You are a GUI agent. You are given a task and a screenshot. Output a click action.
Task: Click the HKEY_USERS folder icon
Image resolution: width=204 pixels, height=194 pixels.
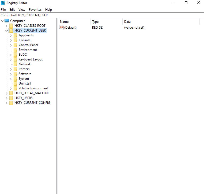11,98
